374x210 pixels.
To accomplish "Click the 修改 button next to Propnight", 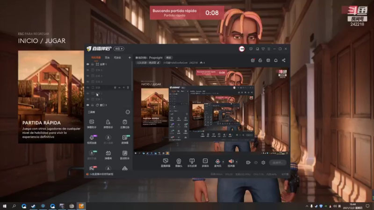I will [169, 57].
